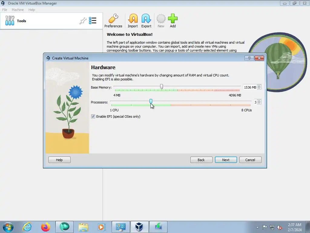Click the 'Hardware' page heading
The height and width of the screenshot is (233, 310).
click(103, 67)
